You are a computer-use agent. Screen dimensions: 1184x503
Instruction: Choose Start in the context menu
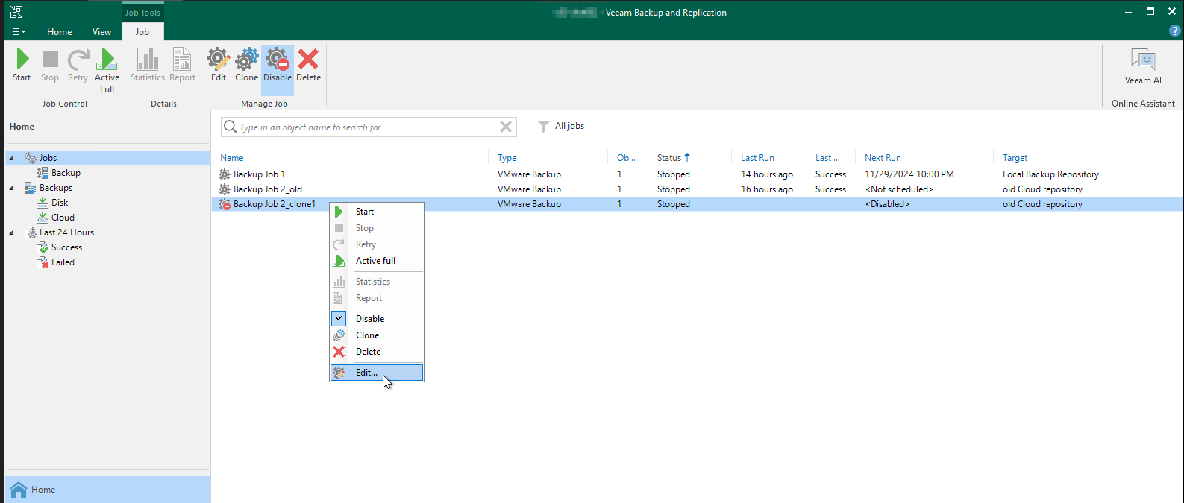[x=377, y=212]
